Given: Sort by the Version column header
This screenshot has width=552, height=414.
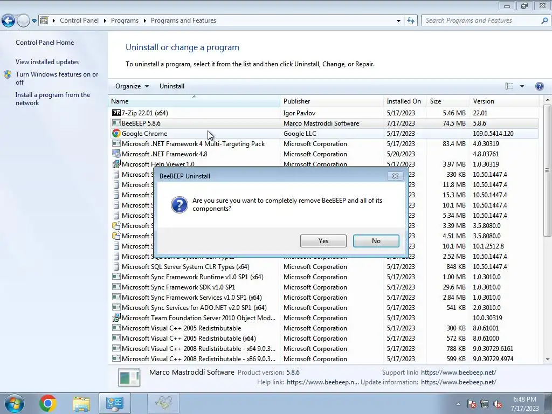Looking at the screenshot, I should click(504, 101).
